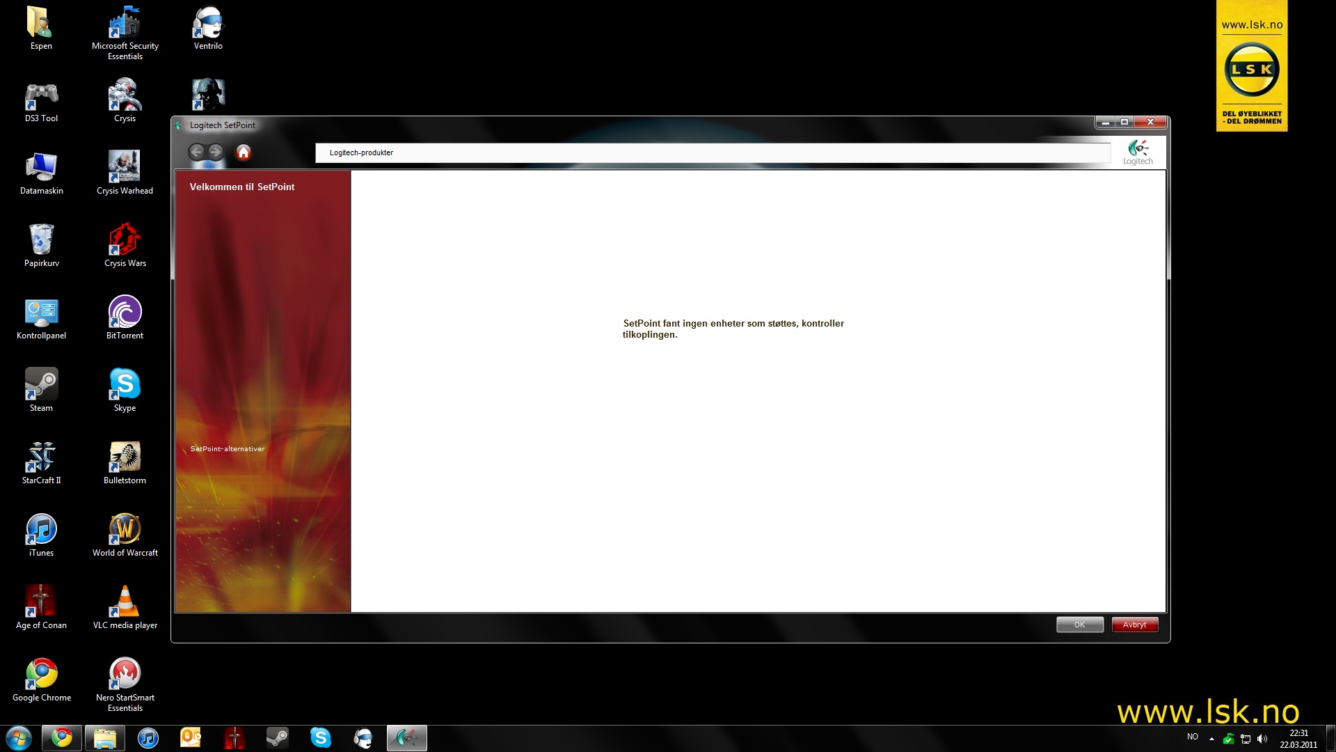Image resolution: width=1336 pixels, height=752 pixels.
Task: Launch Crysis Warhead desktop shortcut
Action: tap(125, 173)
